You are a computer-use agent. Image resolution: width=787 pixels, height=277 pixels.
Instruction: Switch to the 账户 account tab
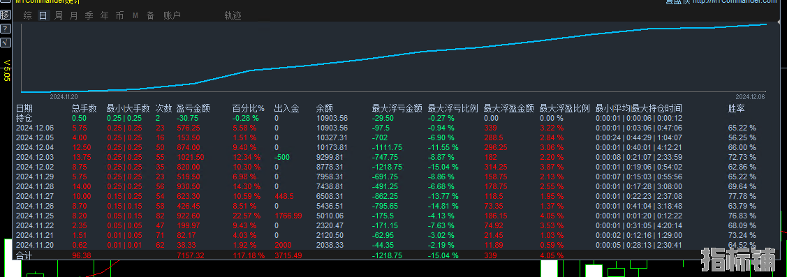(172, 15)
